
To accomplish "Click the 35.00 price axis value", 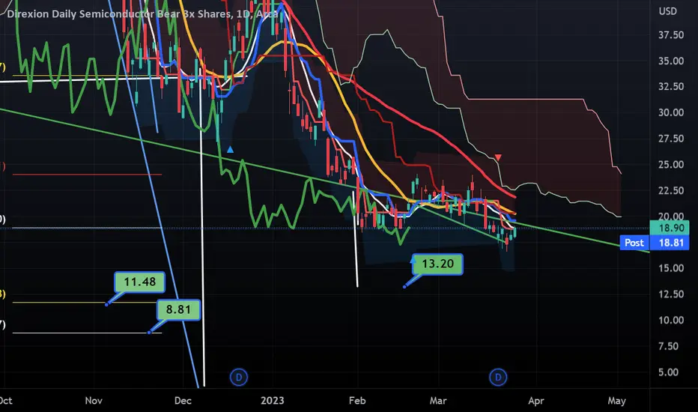I will pos(671,61).
